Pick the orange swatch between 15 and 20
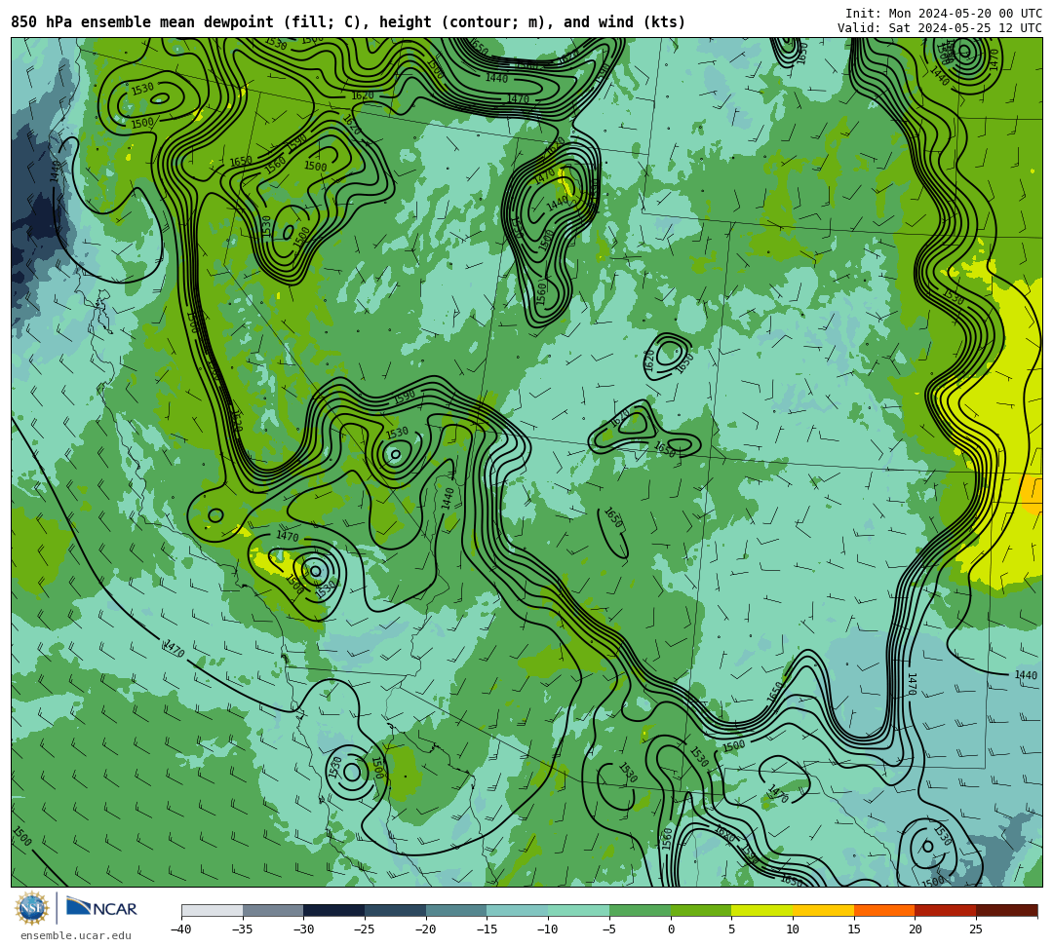 883,910
